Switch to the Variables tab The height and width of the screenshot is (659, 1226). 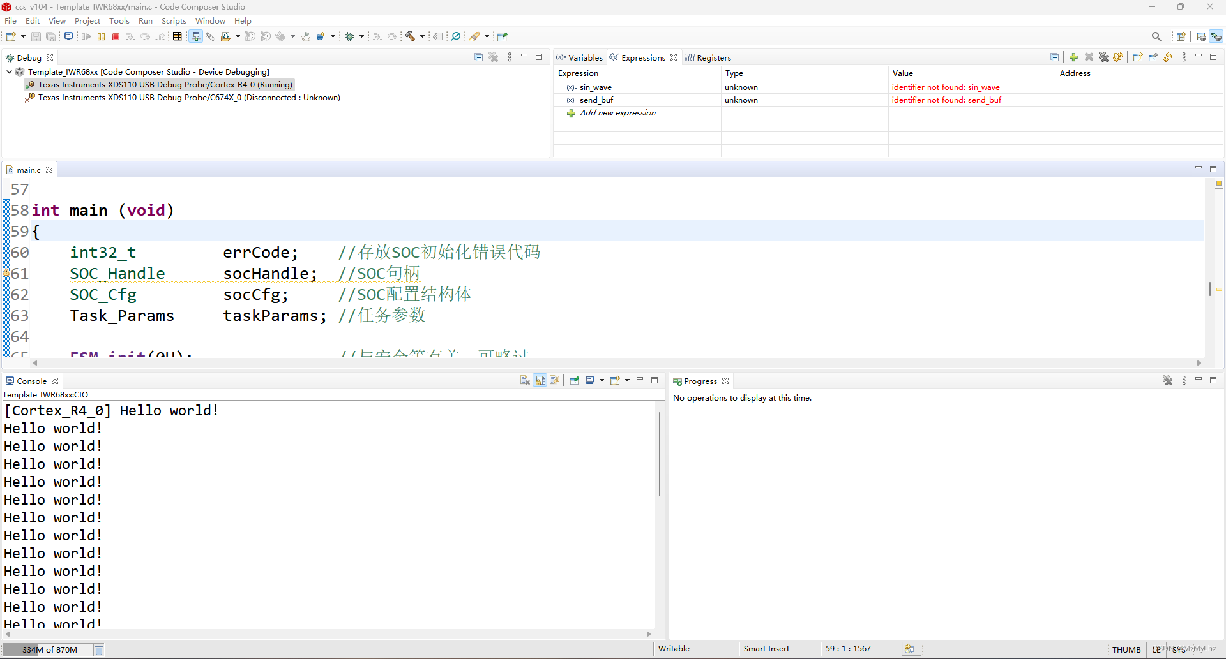[579, 57]
